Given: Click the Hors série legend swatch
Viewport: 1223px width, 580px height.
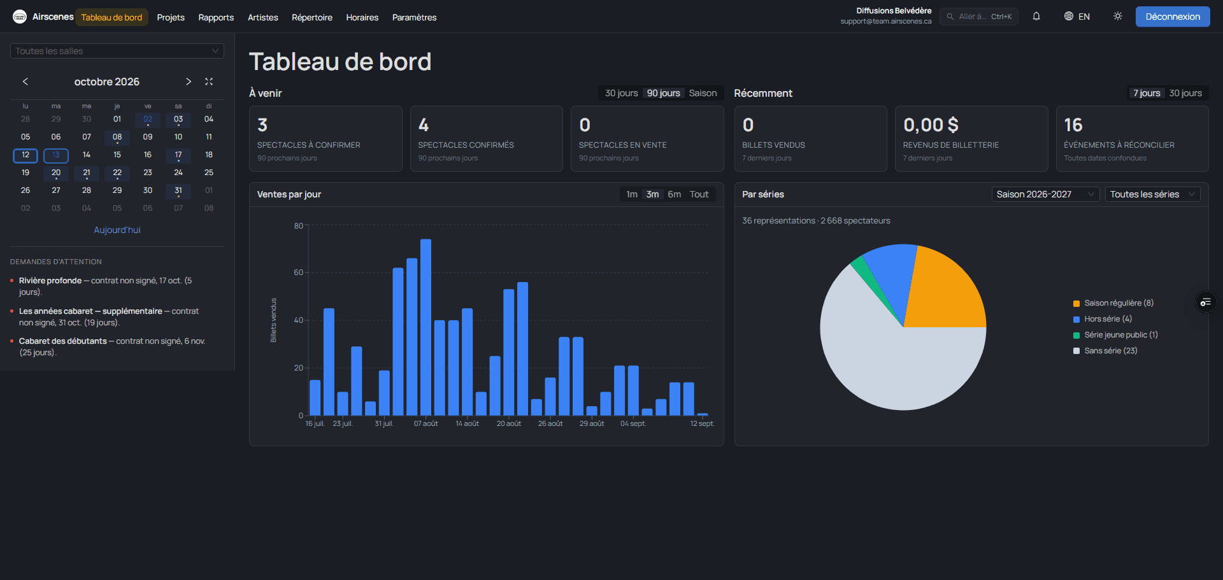Looking at the screenshot, I should 1076,320.
